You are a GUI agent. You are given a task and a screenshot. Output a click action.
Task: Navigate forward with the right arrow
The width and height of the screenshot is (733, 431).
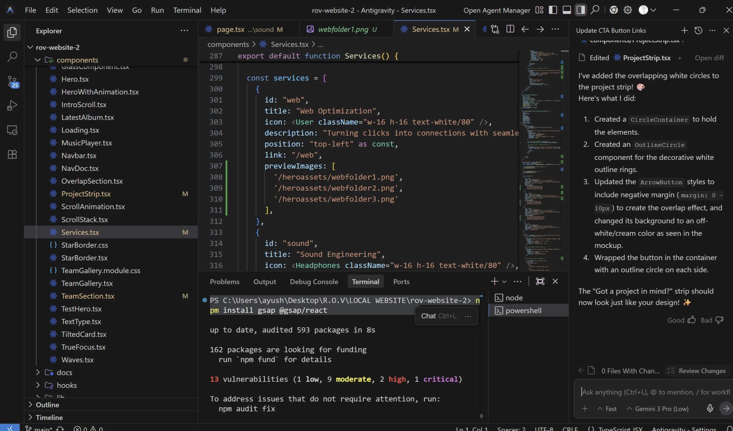pyautogui.click(x=540, y=29)
